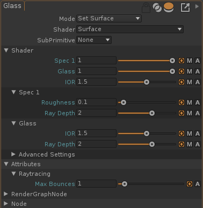Click the M button on Glass IOR row

click(190, 133)
